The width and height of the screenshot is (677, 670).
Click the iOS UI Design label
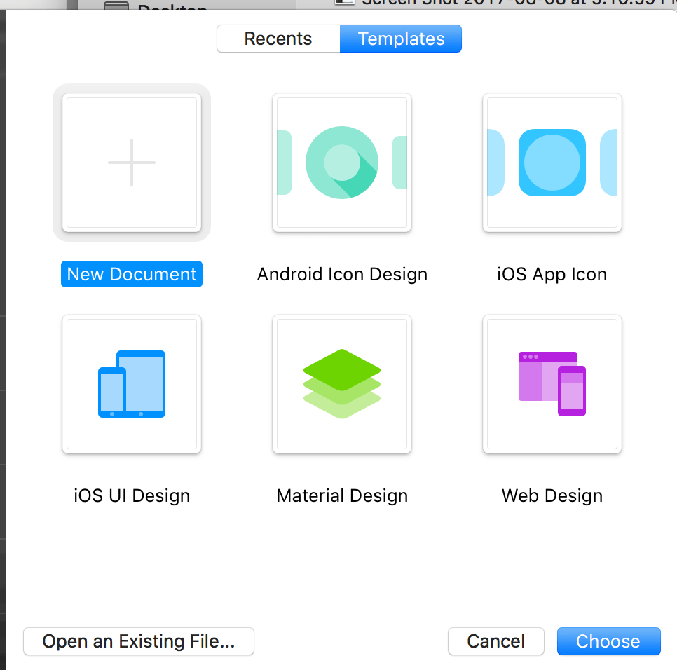(132, 496)
